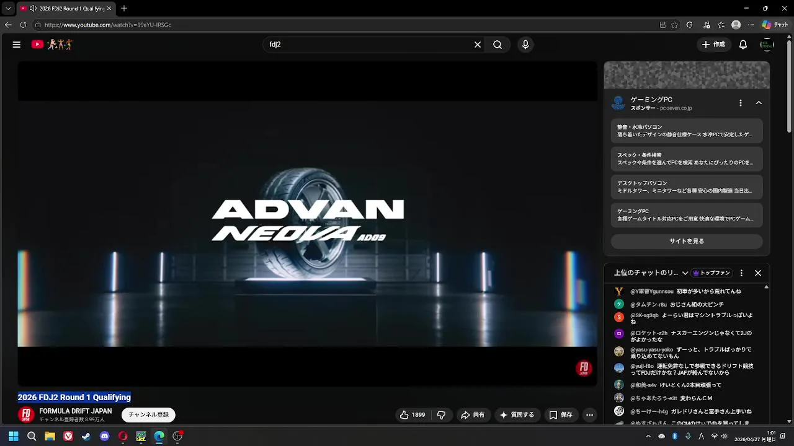Open the YouTube hamburger guide menu

point(17,45)
